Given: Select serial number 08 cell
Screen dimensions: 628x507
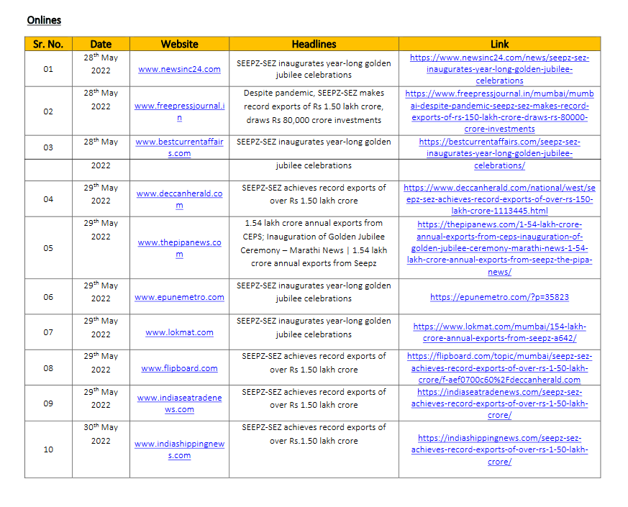Looking at the screenshot, I should point(48,368).
